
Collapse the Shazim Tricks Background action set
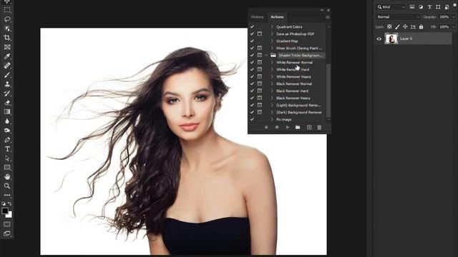(266, 55)
